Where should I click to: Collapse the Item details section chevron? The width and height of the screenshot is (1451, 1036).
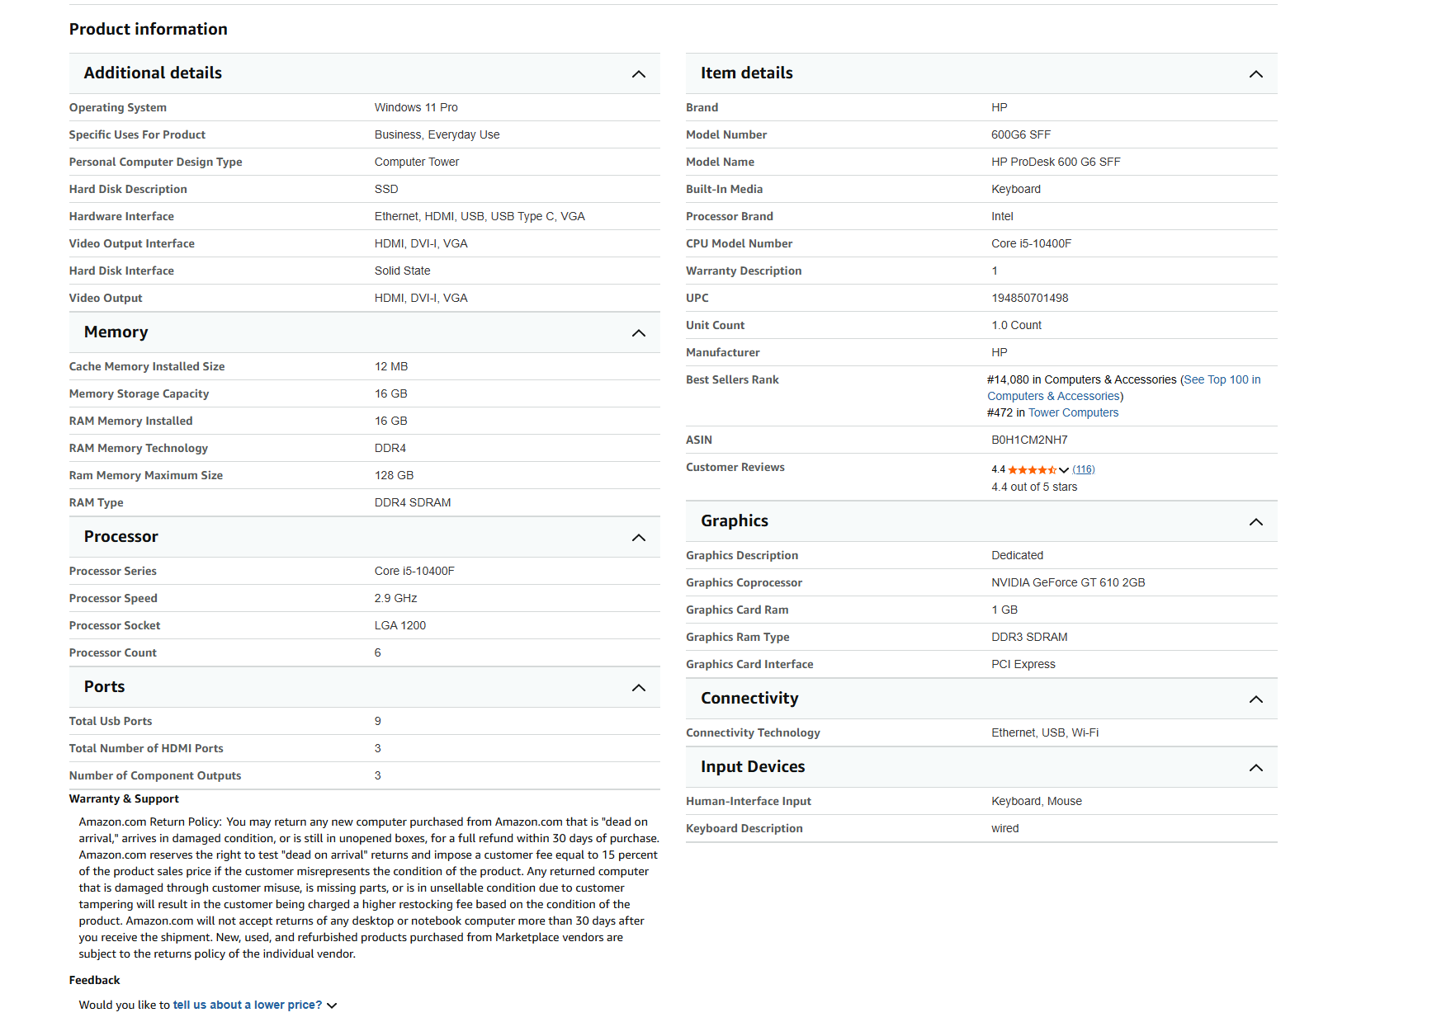click(1255, 74)
